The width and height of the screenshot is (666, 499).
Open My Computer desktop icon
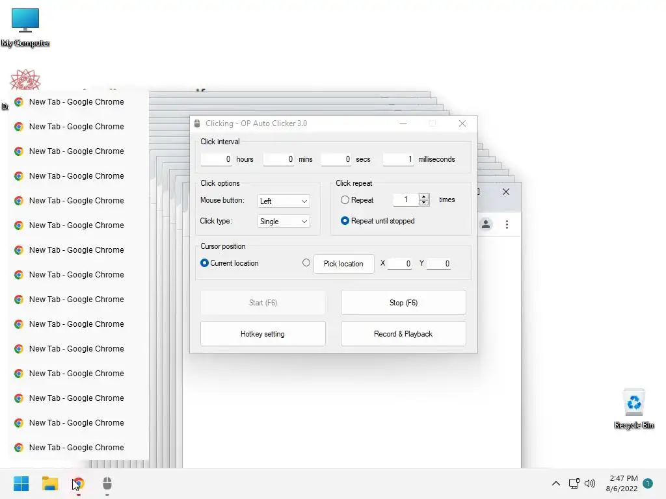(25, 27)
